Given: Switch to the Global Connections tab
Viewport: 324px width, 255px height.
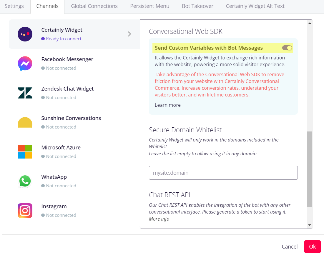Looking at the screenshot, I should click(x=94, y=6).
